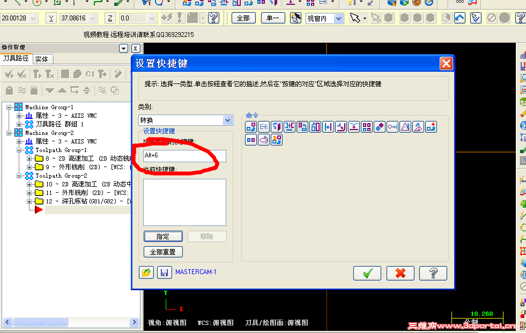Expand operation 12 深孔啄钻

pyautogui.click(x=29, y=201)
